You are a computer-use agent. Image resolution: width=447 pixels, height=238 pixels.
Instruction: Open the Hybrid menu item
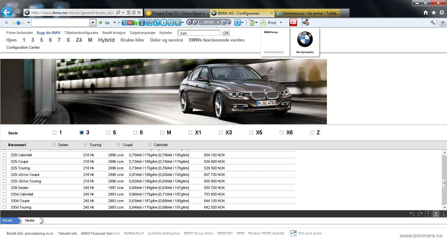click(106, 40)
